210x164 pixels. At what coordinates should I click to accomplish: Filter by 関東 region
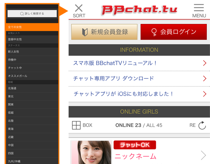click(x=32, y=105)
